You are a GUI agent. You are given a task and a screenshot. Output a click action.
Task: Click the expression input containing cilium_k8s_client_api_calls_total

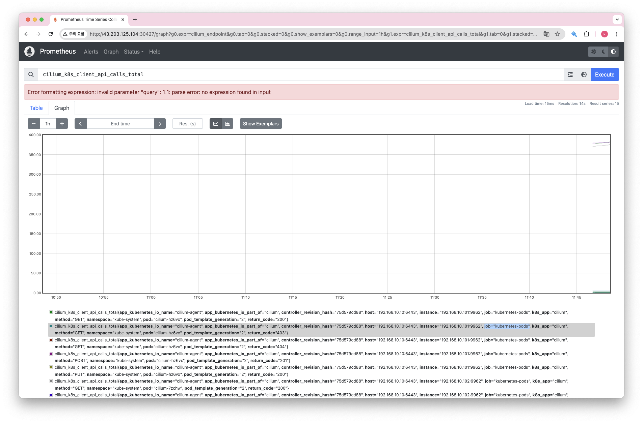[x=300, y=74]
